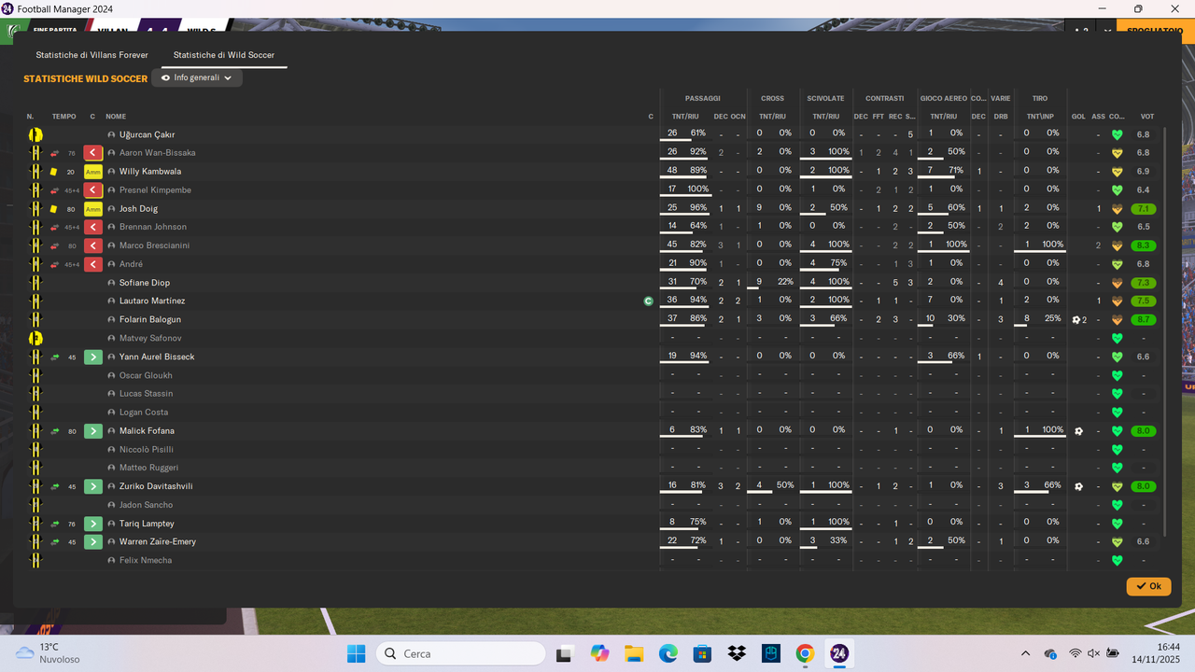Image resolution: width=1195 pixels, height=672 pixels.
Task: Click Malick Fofana's 8.0 rating badge
Action: [x=1144, y=431]
